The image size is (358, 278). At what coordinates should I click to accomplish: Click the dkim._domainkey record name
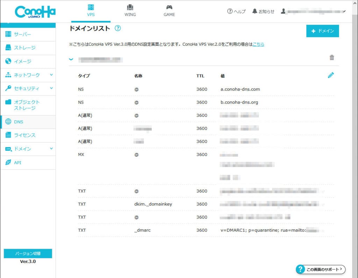pos(153,204)
